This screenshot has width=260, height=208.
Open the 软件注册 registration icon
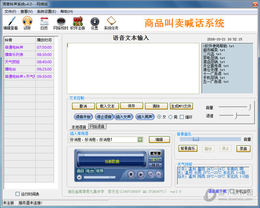[x=78, y=23]
